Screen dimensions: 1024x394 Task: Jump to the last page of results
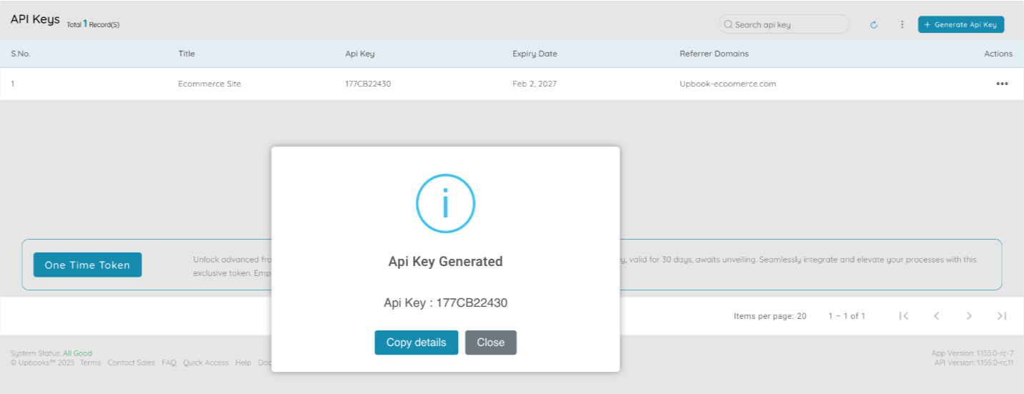click(x=1002, y=316)
